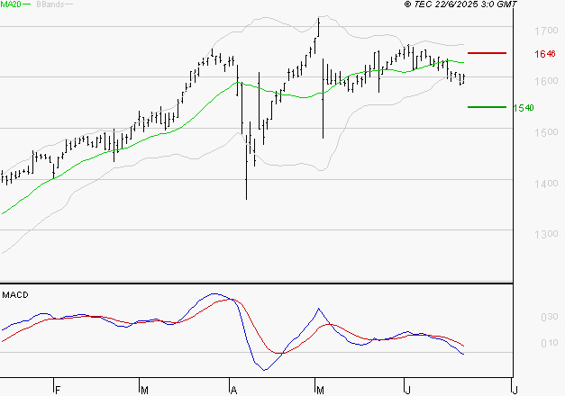Screen dimensions: 565x396
Task: Click the green 1540 support value
Action: click(524, 108)
